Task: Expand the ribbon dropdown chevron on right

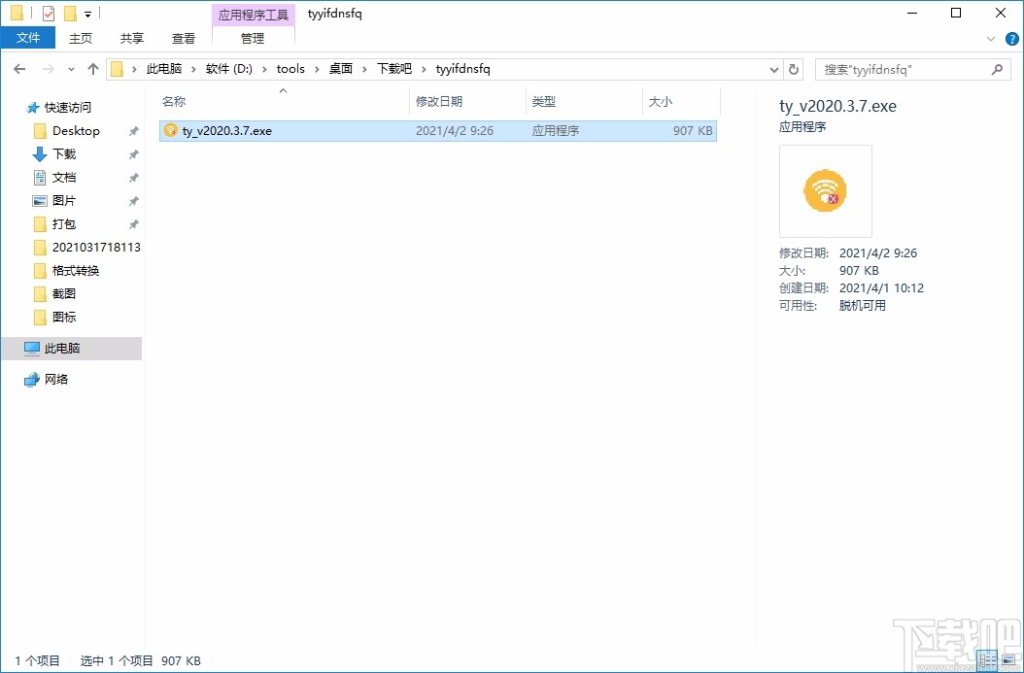Action: (x=991, y=38)
